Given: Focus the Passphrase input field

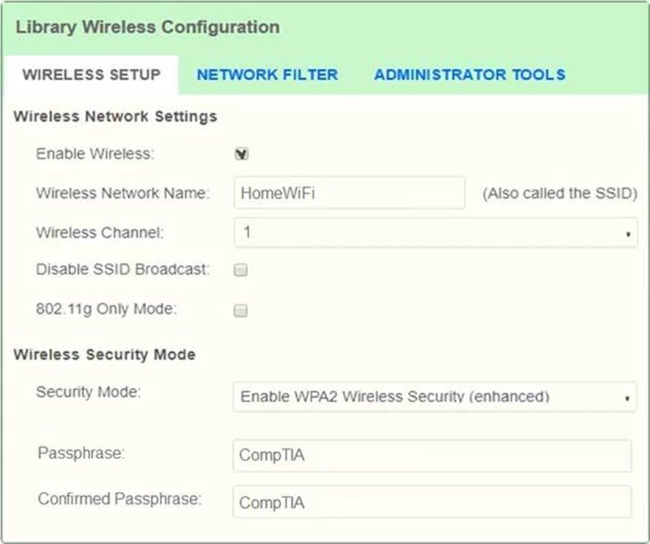Looking at the screenshot, I should [x=431, y=456].
